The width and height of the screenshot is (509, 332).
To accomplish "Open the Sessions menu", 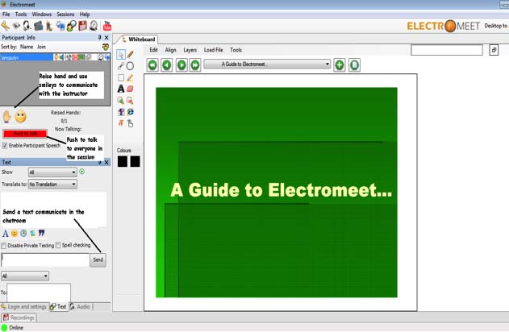I will 65,15.
